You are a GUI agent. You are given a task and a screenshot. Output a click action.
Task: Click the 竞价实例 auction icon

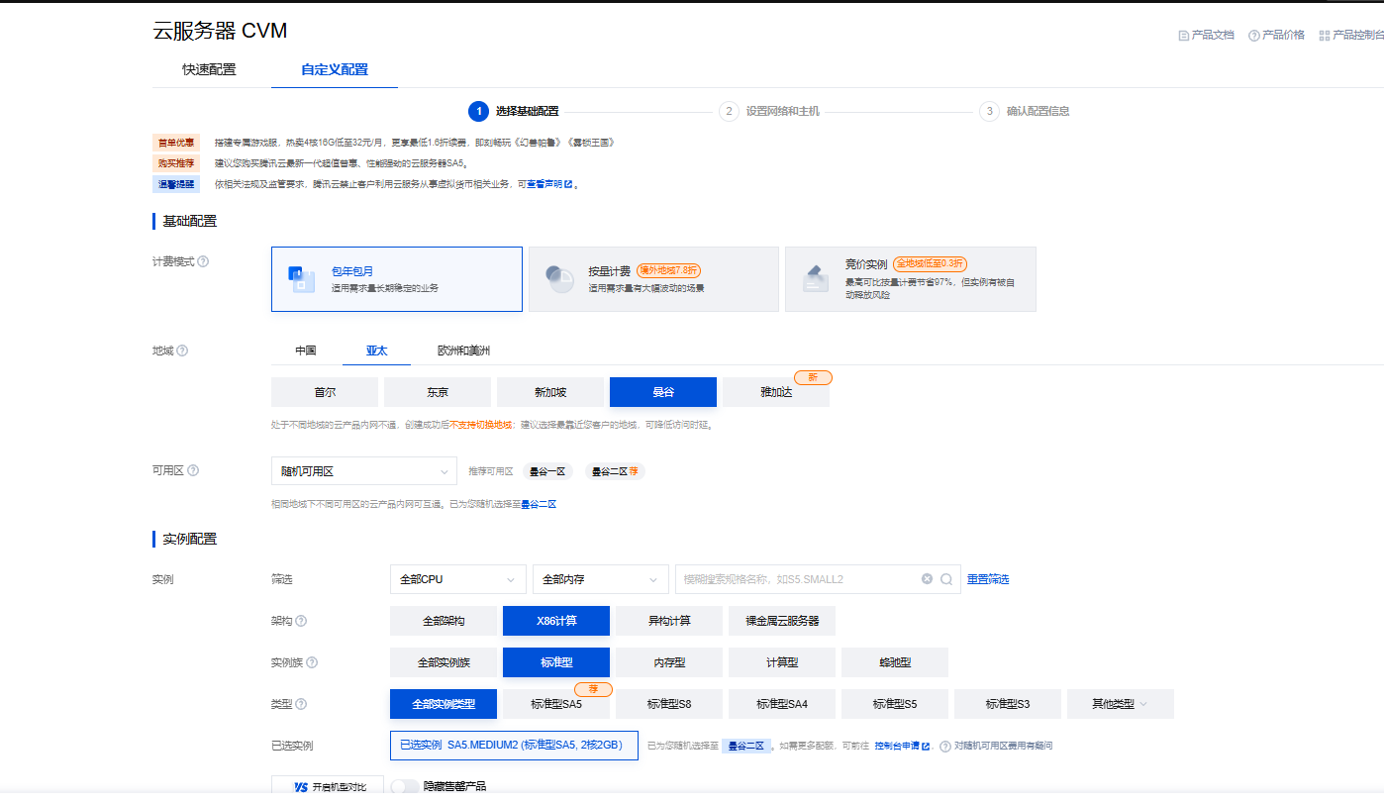[815, 279]
